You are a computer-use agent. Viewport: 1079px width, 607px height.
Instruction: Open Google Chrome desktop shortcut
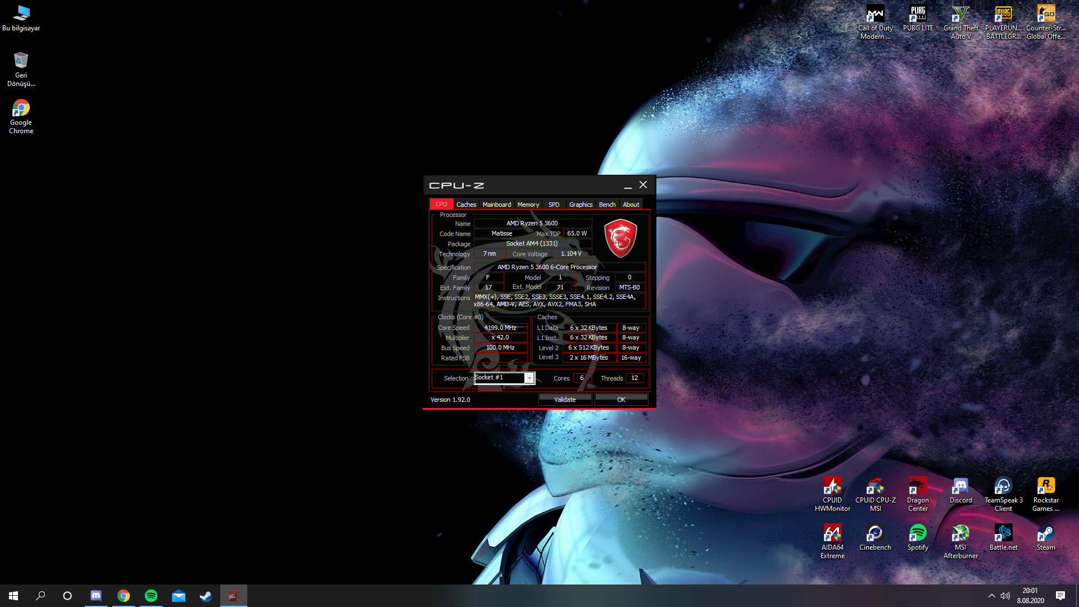pyautogui.click(x=21, y=116)
